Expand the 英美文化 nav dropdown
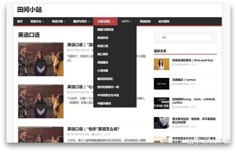Screen dimensions: 237x152 [x=37, y=21]
